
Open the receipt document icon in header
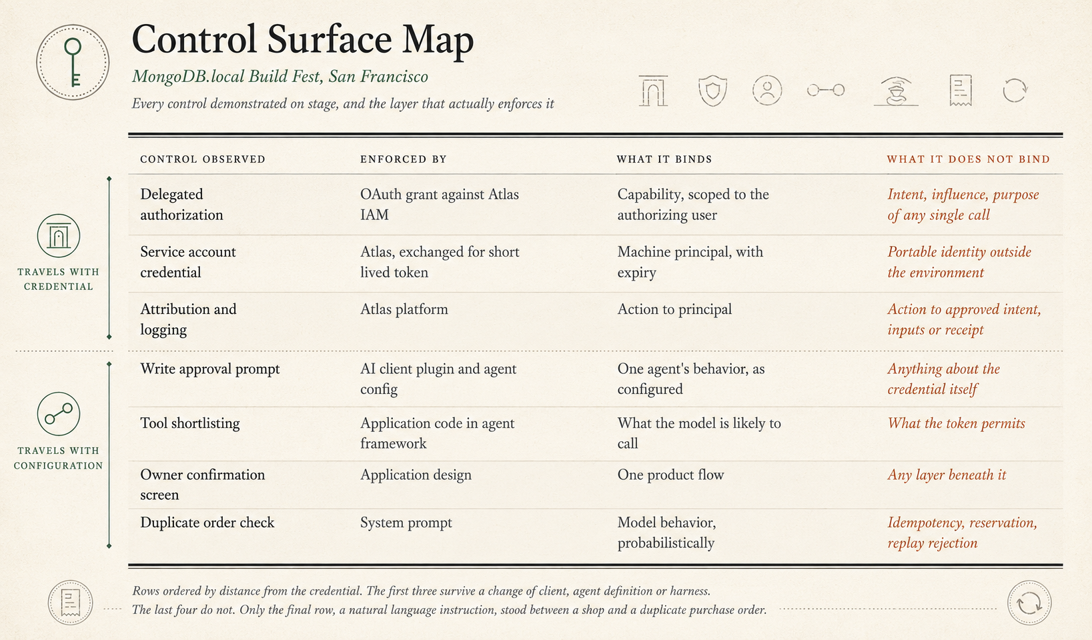click(x=960, y=90)
